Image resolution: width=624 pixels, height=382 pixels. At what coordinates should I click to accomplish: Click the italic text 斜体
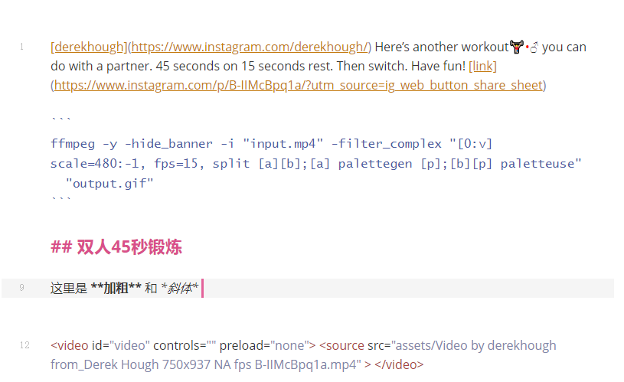(179, 289)
